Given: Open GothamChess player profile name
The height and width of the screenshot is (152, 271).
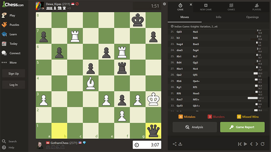Looking at the screenshot, I should [x=60, y=143].
